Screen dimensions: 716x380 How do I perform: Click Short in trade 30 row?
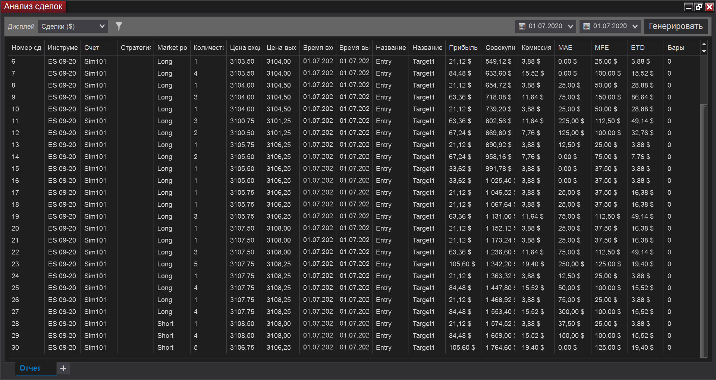coord(165,348)
